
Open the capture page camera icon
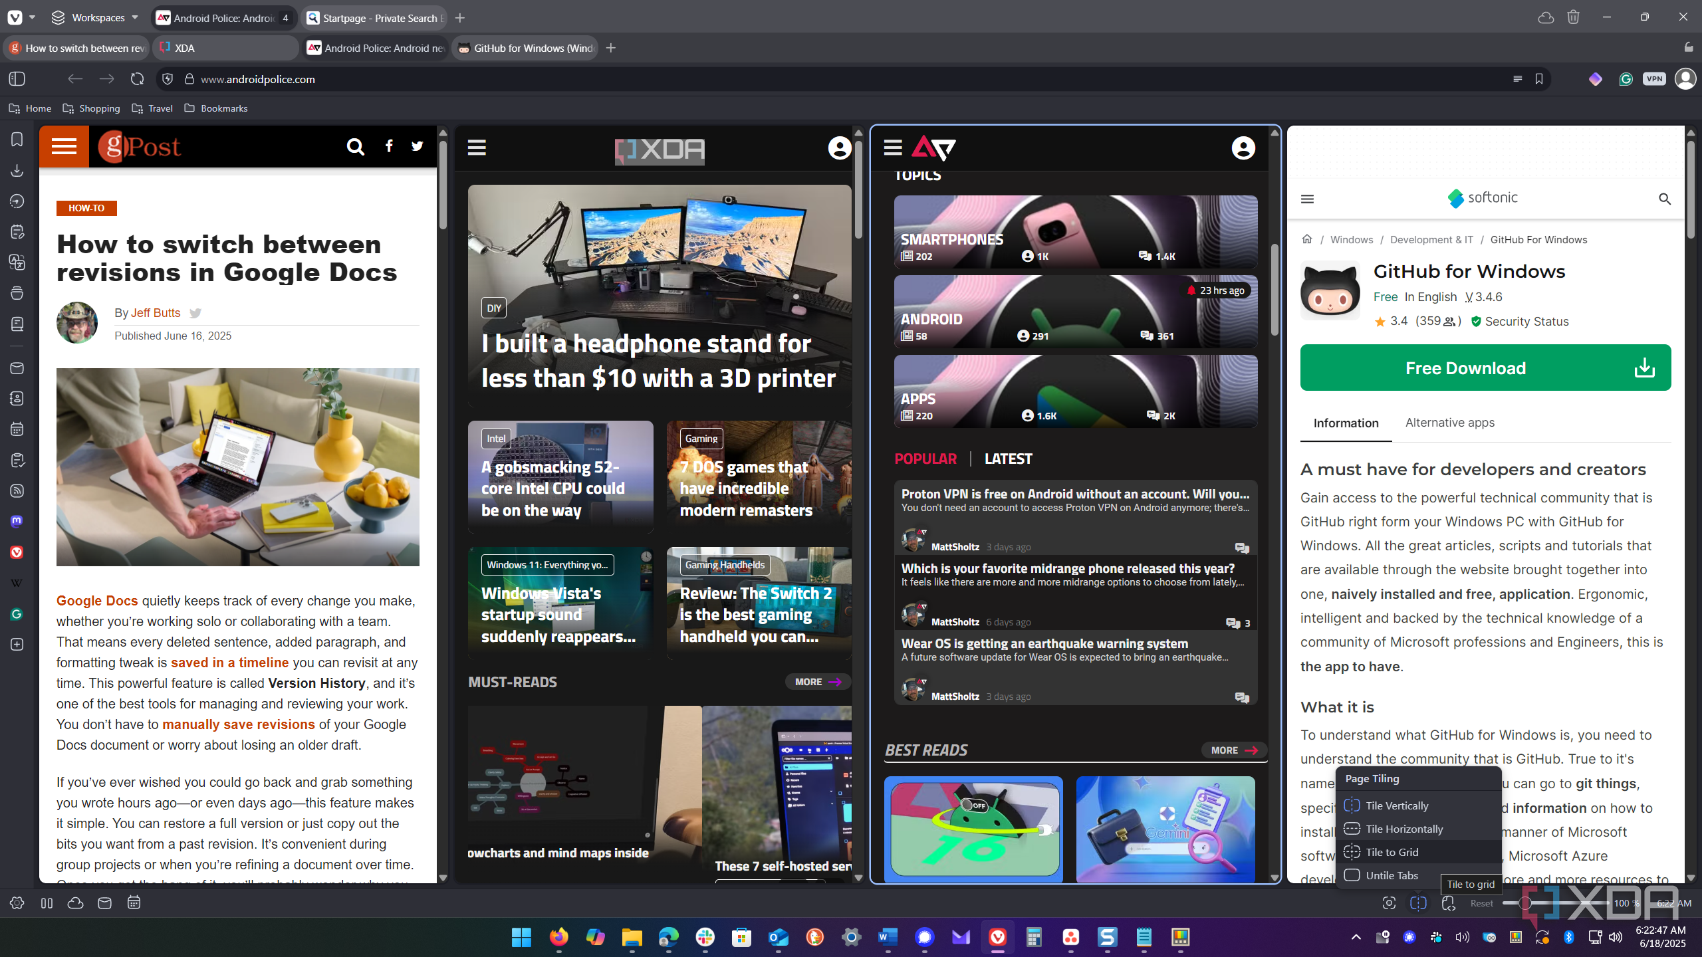pyautogui.click(x=1389, y=903)
